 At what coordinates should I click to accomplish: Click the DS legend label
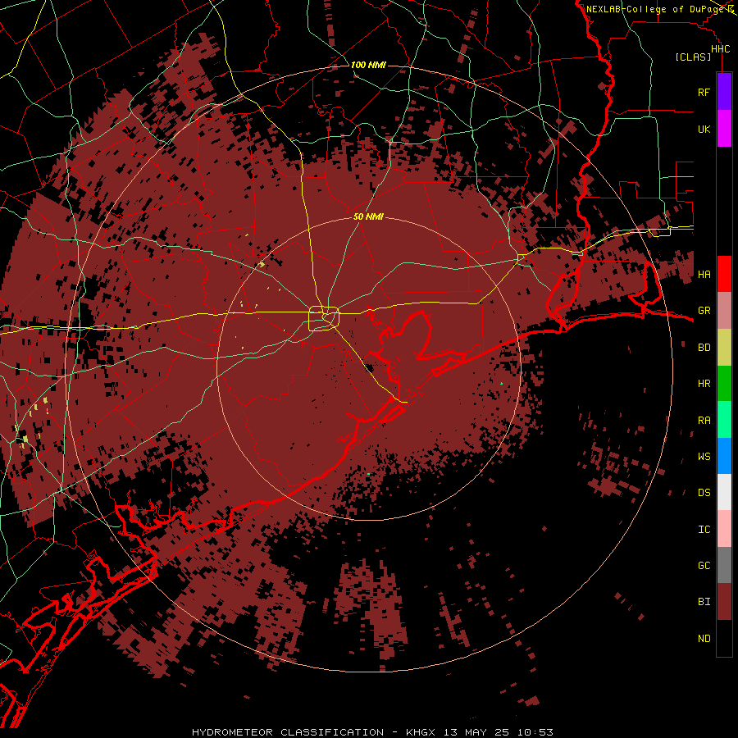coord(704,493)
